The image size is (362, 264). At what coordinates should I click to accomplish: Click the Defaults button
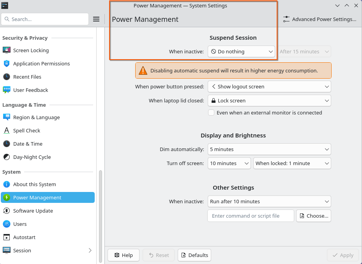(x=194, y=255)
